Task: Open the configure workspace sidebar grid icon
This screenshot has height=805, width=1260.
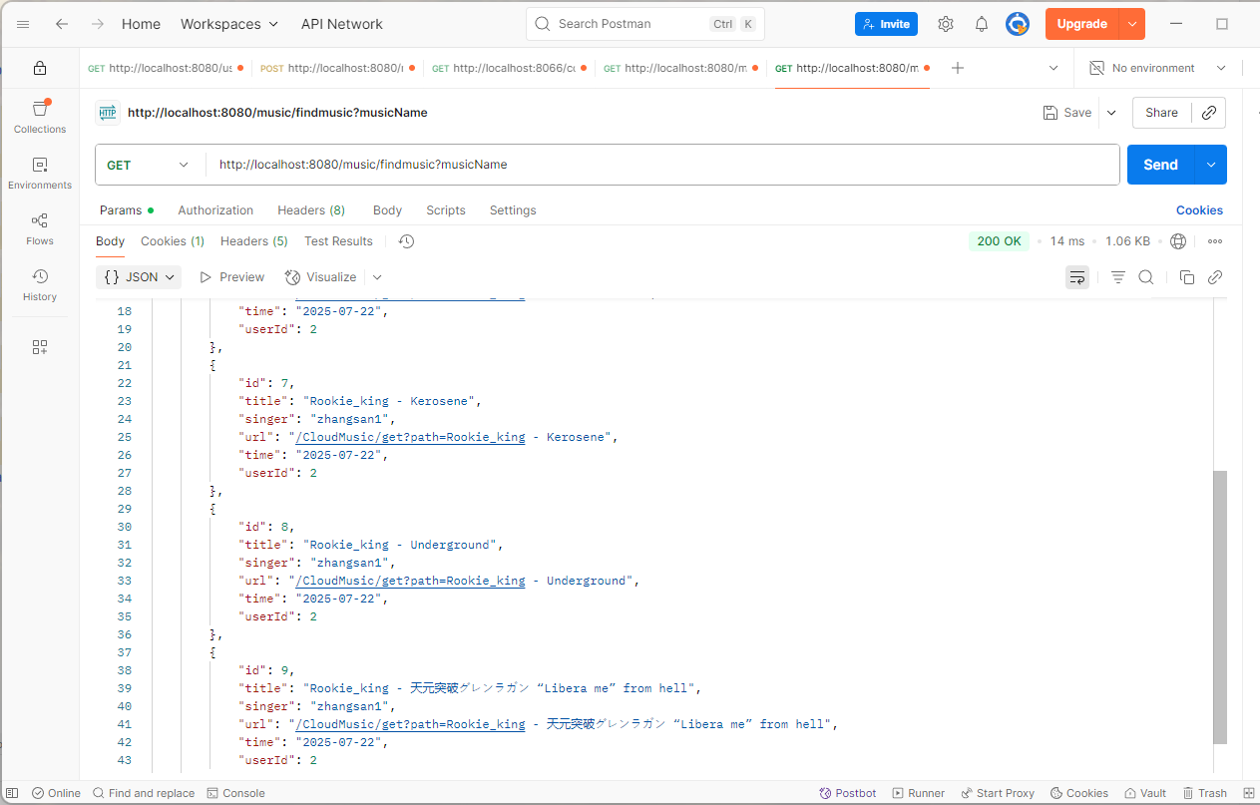Action: pos(40,347)
